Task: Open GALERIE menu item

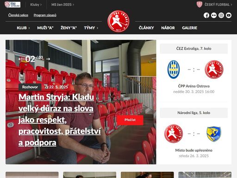Action: (x=190, y=28)
